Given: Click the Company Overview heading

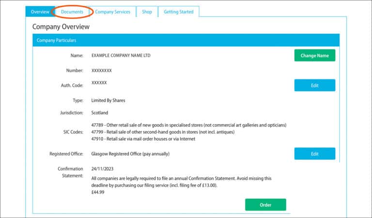Looking at the screenshot, I should (x=61, y=27).
